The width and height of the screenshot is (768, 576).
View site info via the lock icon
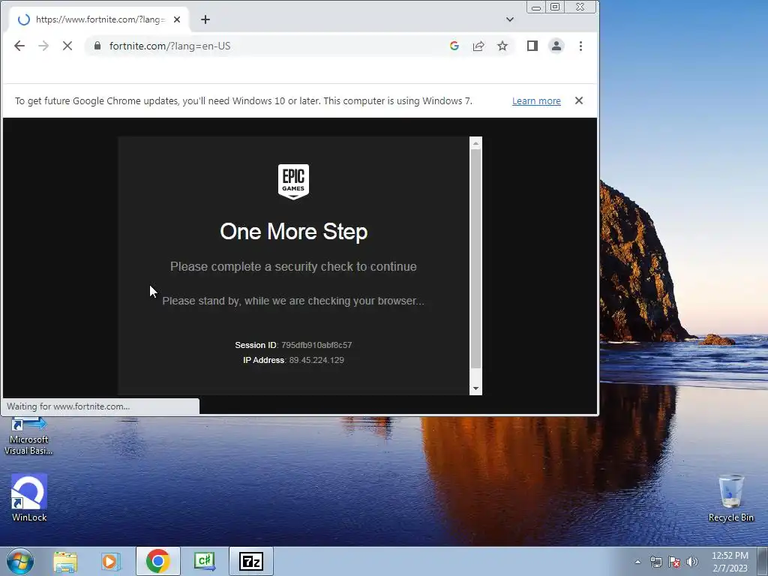[97, 46]
